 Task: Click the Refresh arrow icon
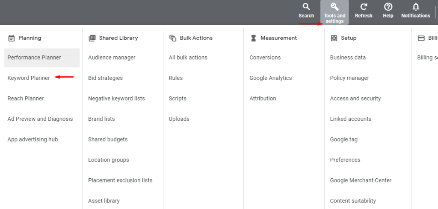(364, 7)
